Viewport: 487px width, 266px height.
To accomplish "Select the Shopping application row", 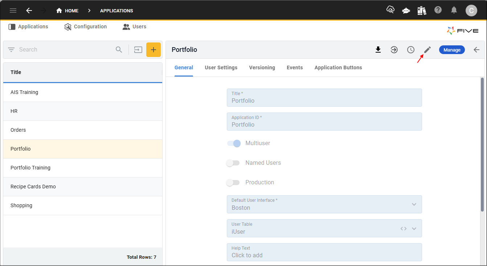I will click(83, 205).
